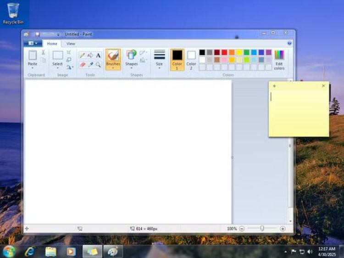This screenshot has width=344, height=258.
Task: Click the Zoom in plus button
Action: tap(283, 229)
